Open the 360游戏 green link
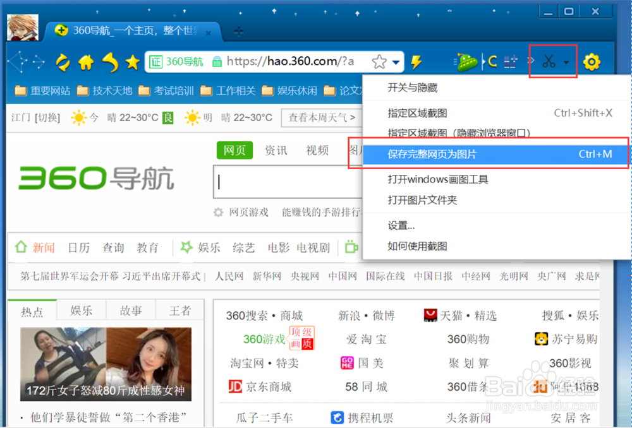The image size is (632, 428). tap(264, 340)
